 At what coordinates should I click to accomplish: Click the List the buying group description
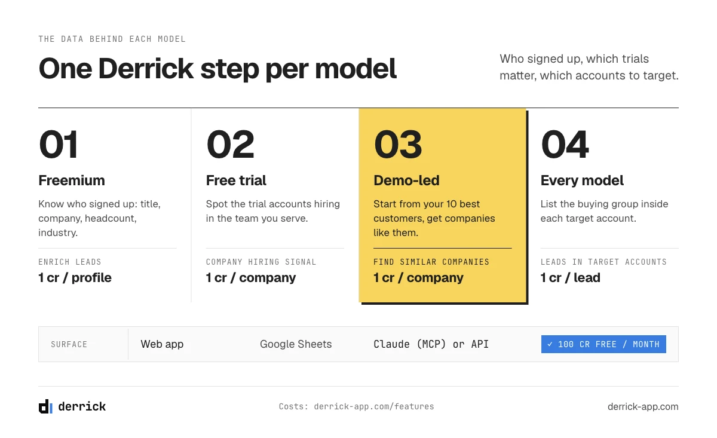coord(605,211)
